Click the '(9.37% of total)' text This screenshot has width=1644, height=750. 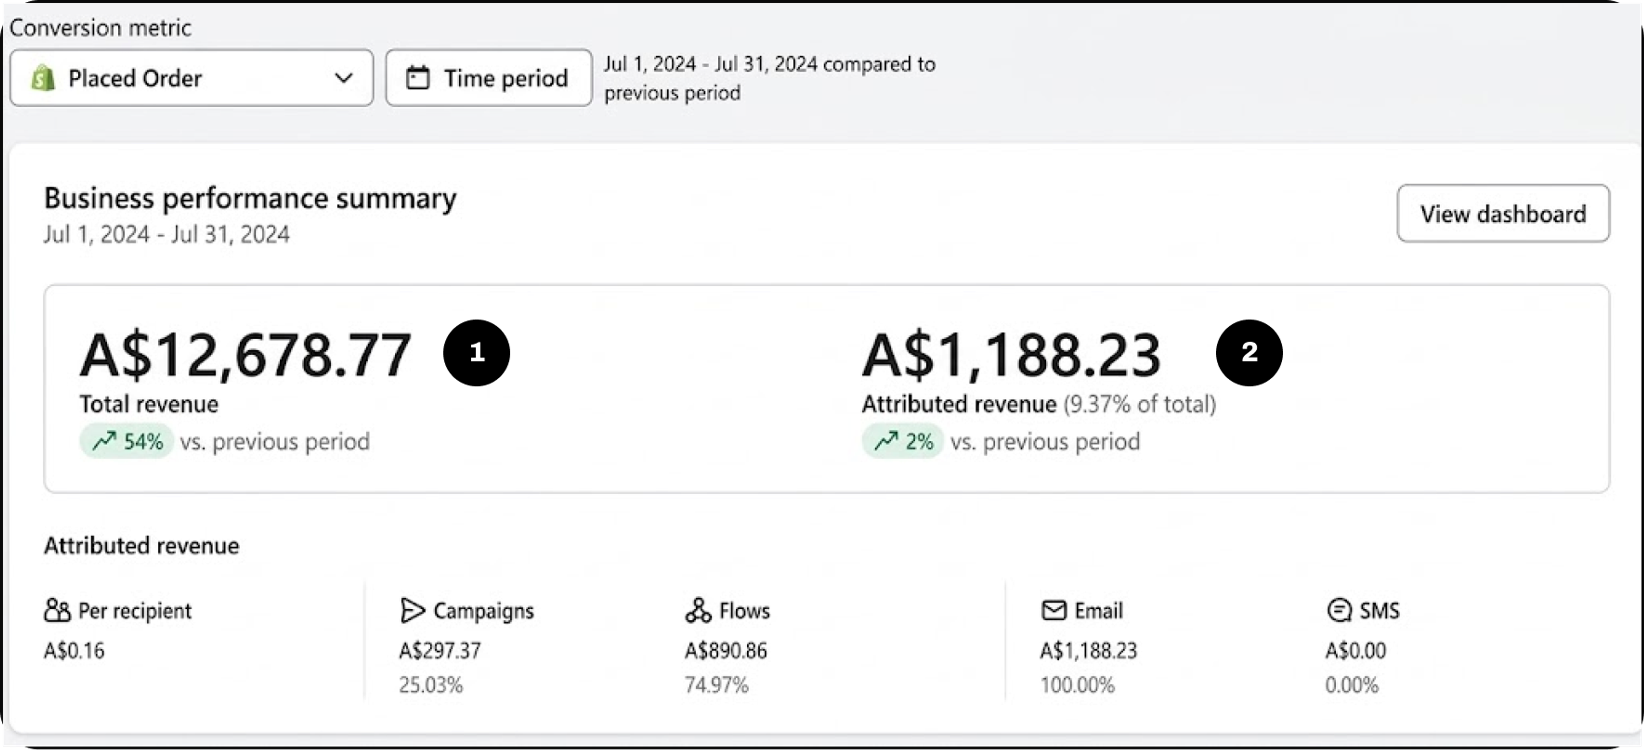click(x=1140, y=404)
